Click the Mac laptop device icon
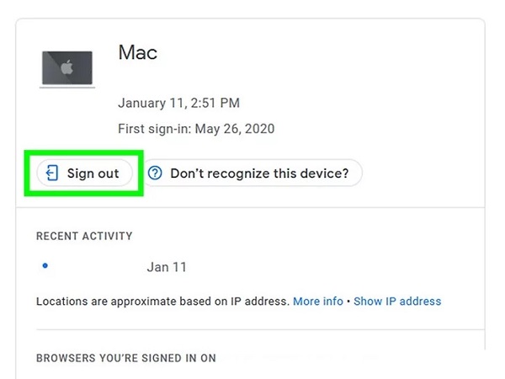Screen dimensions: 505x379 [x=67, y=69]
